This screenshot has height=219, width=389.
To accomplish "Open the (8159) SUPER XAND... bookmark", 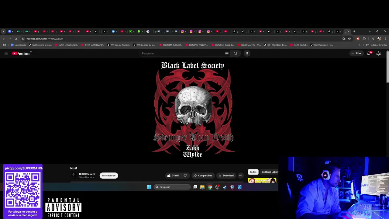I will [92, 45].
